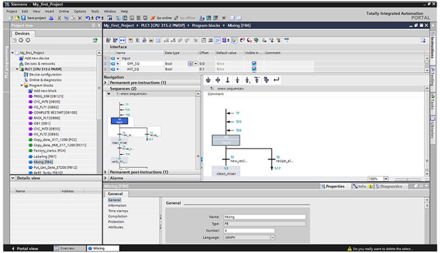Expand Permanent post-instructions (1)
Image resolution: width=440 pixels, height=253 pixels.
pyautogui.click(x=105, y=172)
